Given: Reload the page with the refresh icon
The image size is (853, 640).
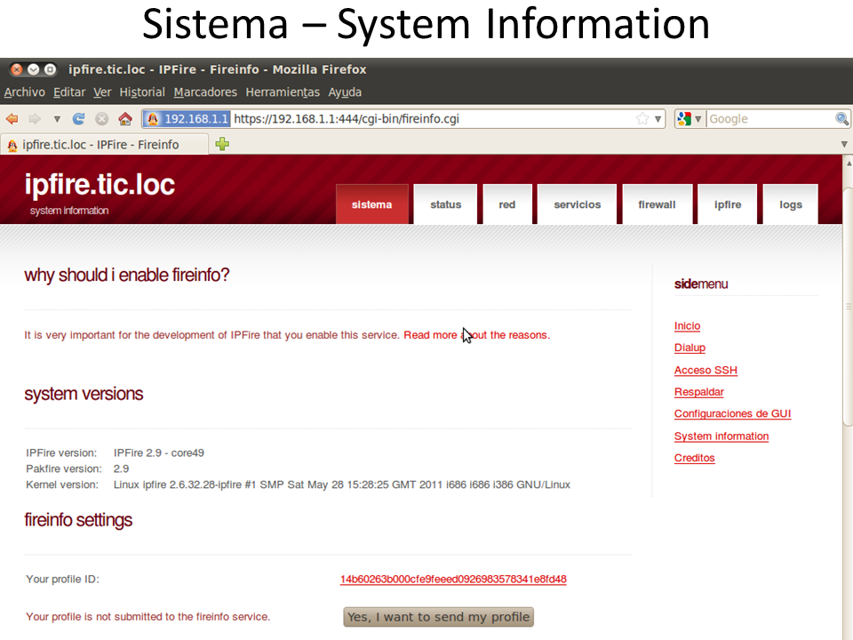Looking at the screenshot, I should 79,119.
